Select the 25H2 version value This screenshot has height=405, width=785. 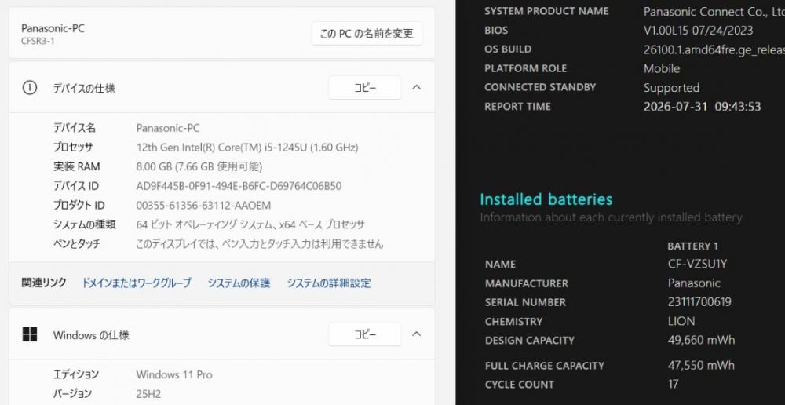[148, 394]
